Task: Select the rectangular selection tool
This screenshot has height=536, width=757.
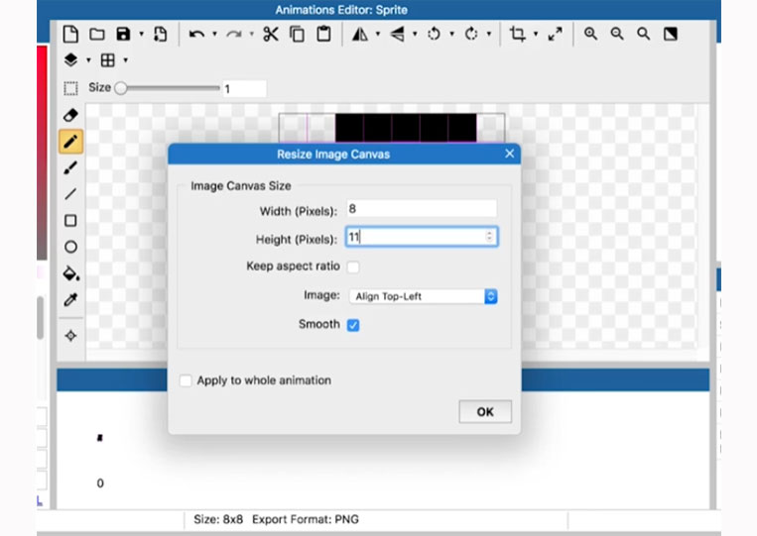Action: tap(70, 88)
